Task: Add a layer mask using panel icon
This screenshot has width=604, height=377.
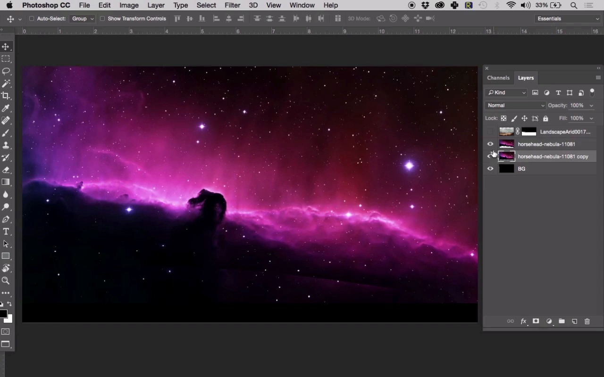Action: point(536,321)
